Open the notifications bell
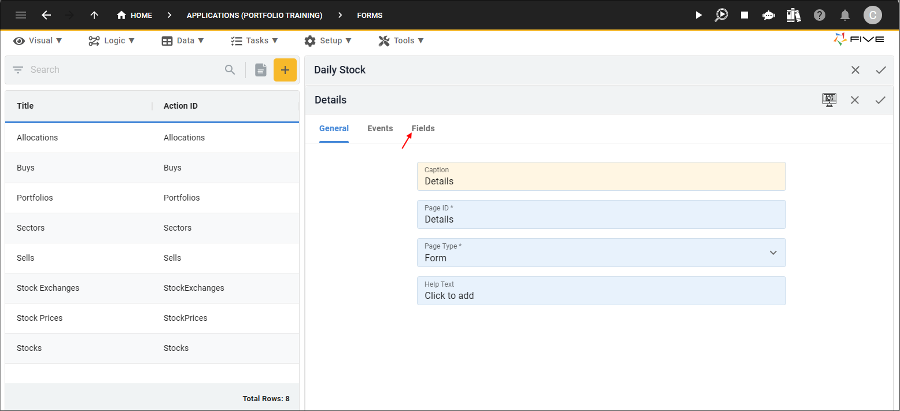The image size is (900, 411). [x=845, y=15]
